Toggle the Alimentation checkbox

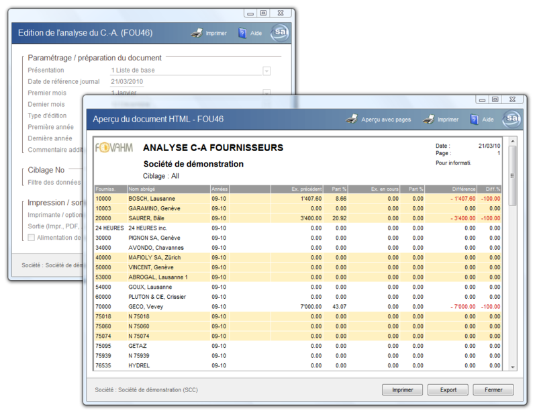(x=31, y=238)
